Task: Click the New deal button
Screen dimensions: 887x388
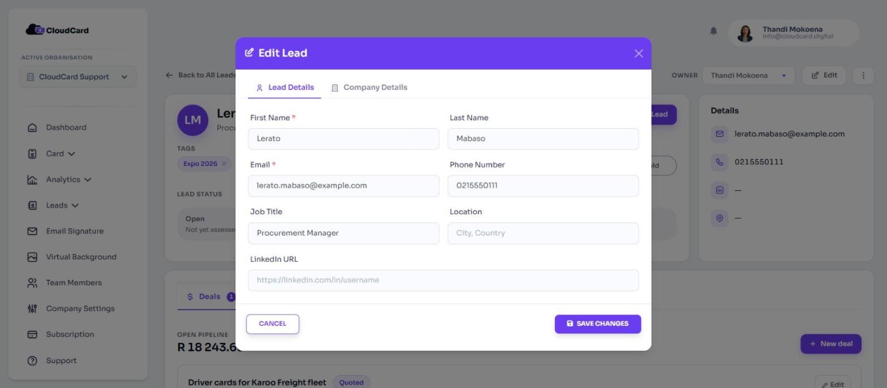Action: pos(831,344)
